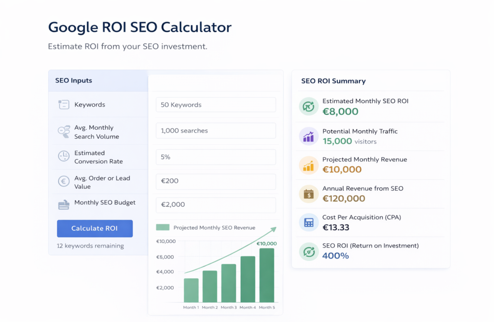Click the Projected Monthly Revenue bar icon
This screenshot has width=494, height=322.
click(308, 165)
